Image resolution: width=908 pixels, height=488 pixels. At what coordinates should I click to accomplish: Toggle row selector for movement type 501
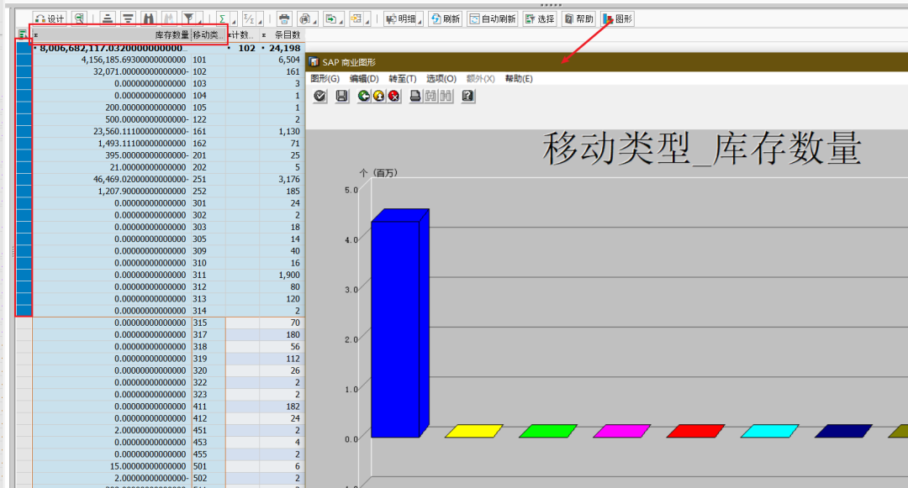(24, 466)
